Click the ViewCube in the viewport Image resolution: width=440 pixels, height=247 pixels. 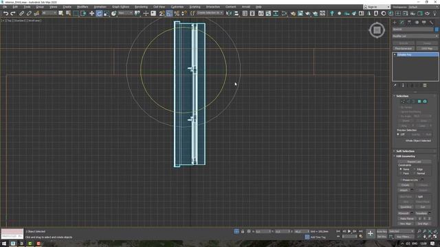pos(377,30)
